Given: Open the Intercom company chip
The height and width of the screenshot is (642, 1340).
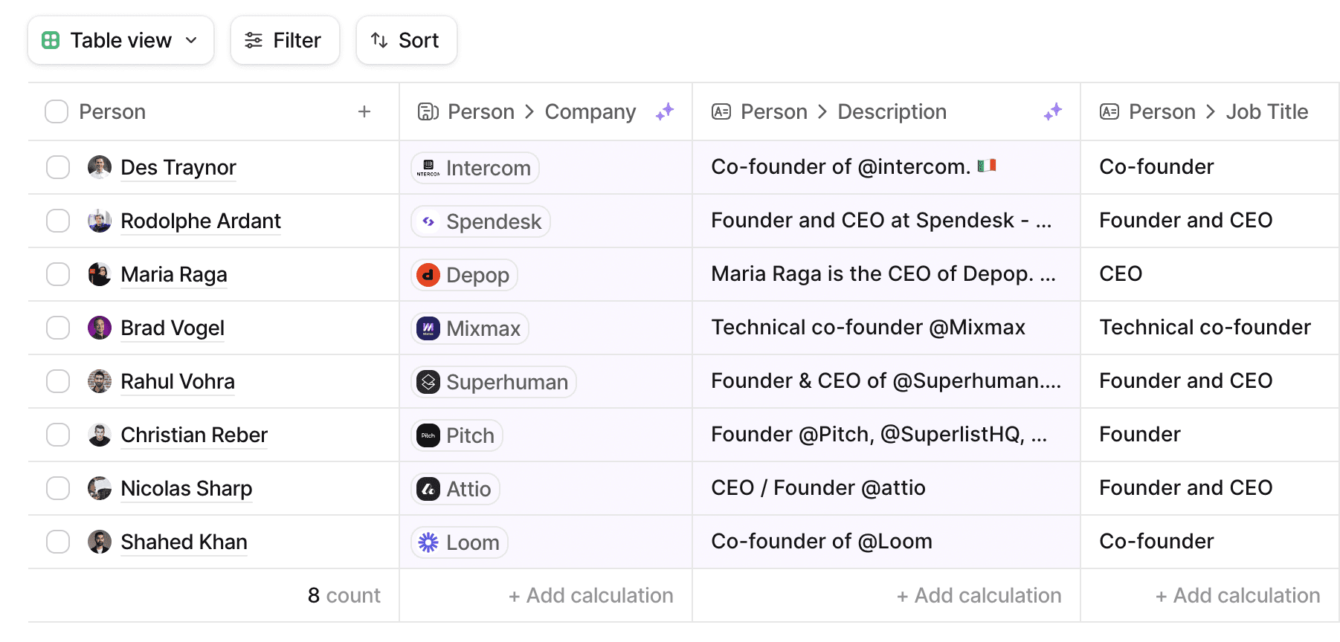Looking at the screenshot, I should [475, 168].
